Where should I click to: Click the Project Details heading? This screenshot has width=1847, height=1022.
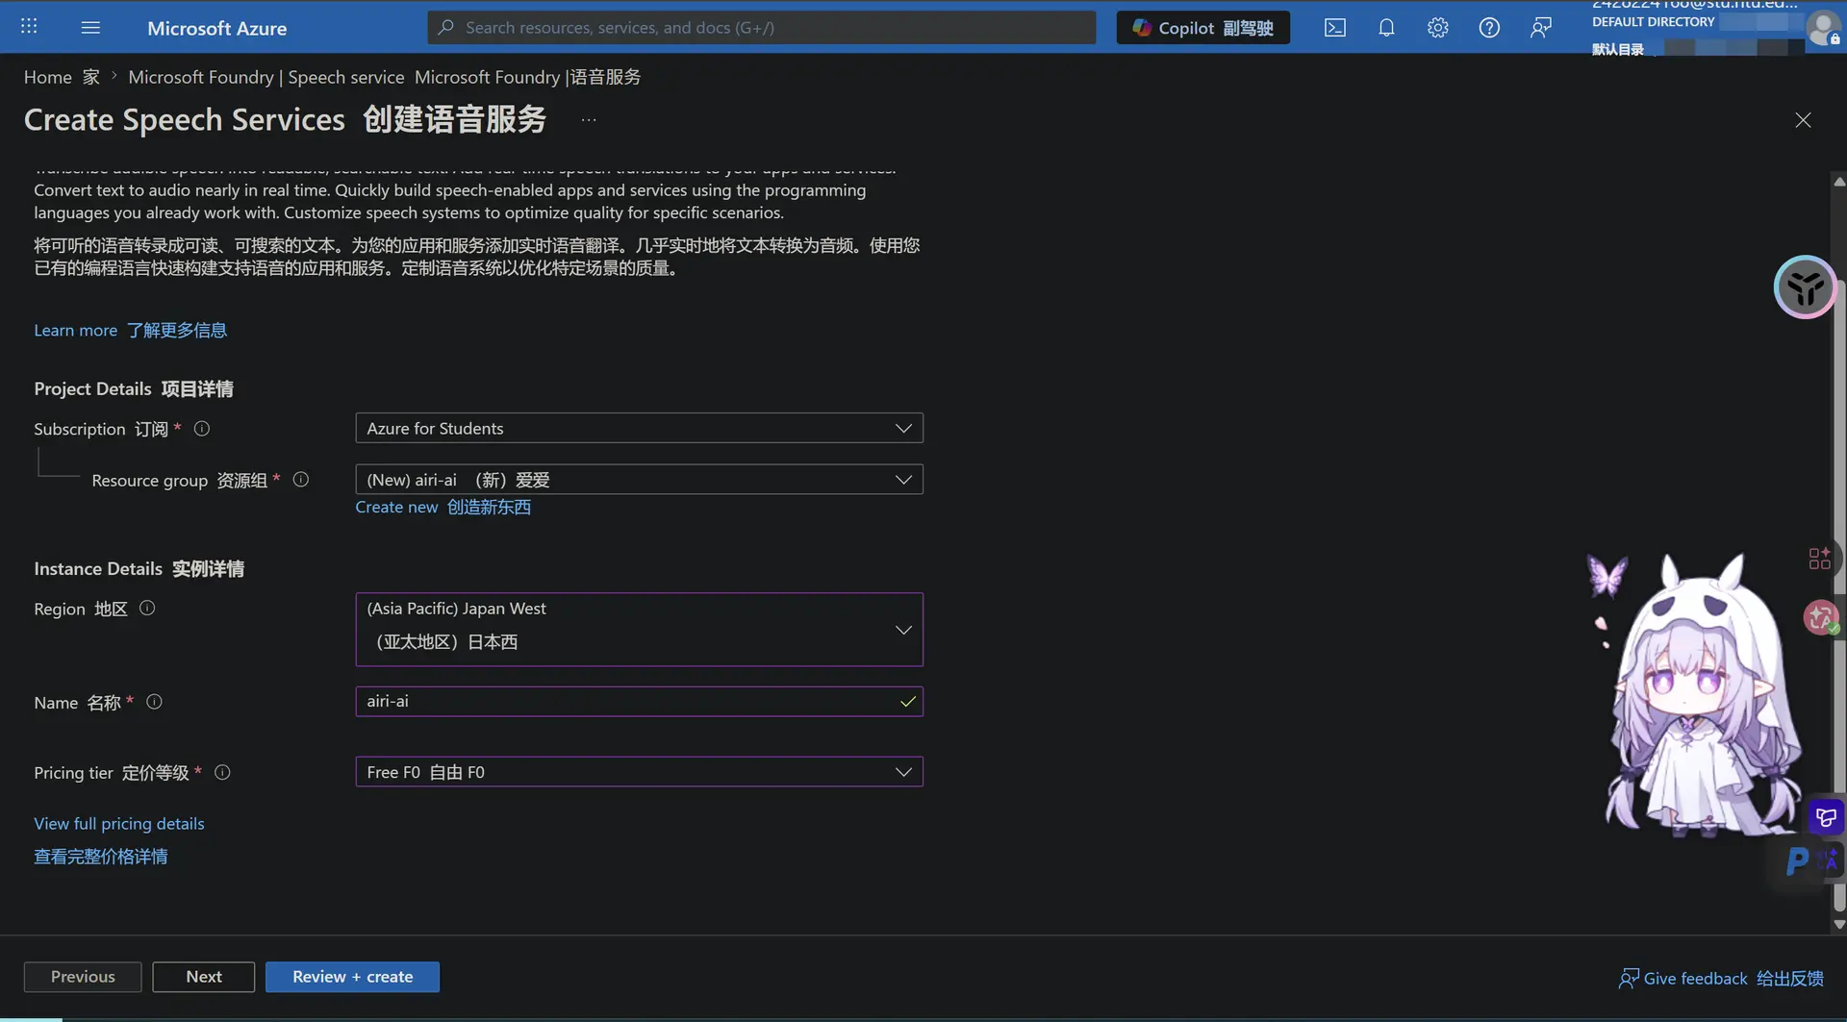[134, 388]
